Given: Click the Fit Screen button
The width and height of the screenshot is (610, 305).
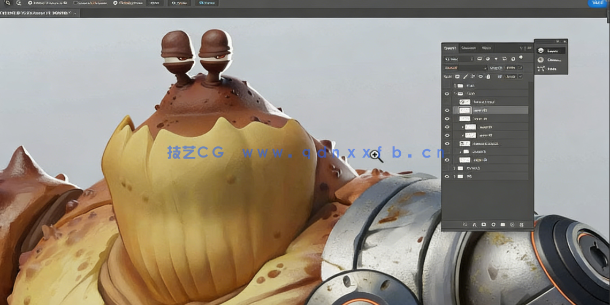Looking at the screenshot, I should 179,3.
